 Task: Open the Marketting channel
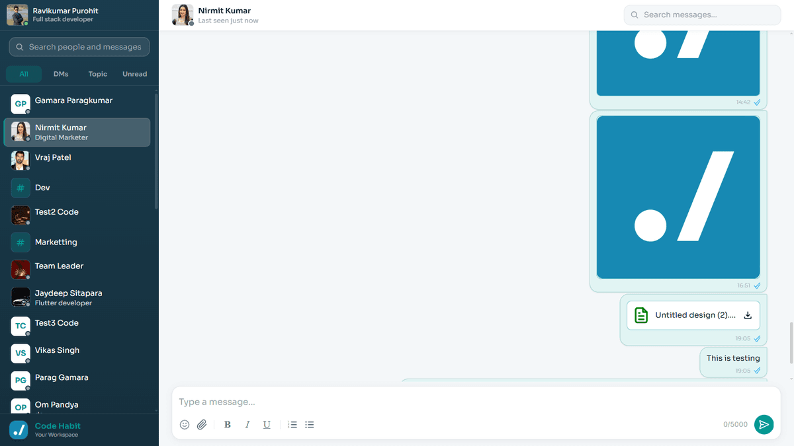click(77, 242)
